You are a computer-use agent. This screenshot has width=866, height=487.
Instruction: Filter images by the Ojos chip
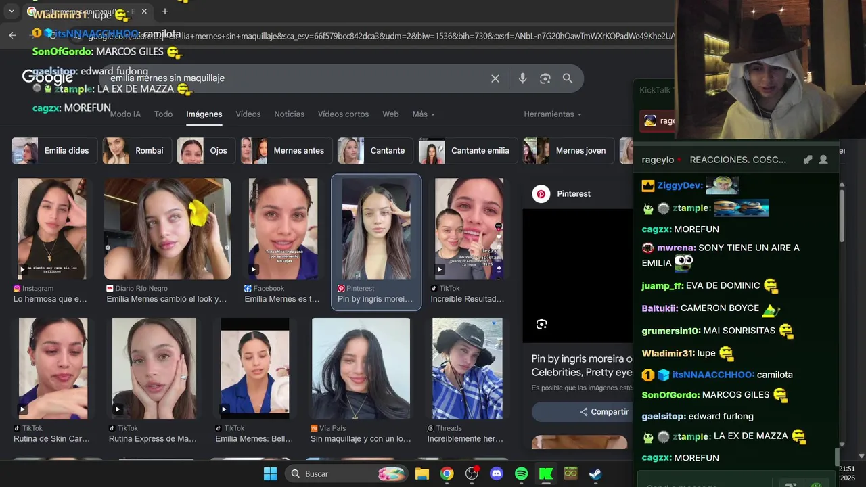(206, 151)
